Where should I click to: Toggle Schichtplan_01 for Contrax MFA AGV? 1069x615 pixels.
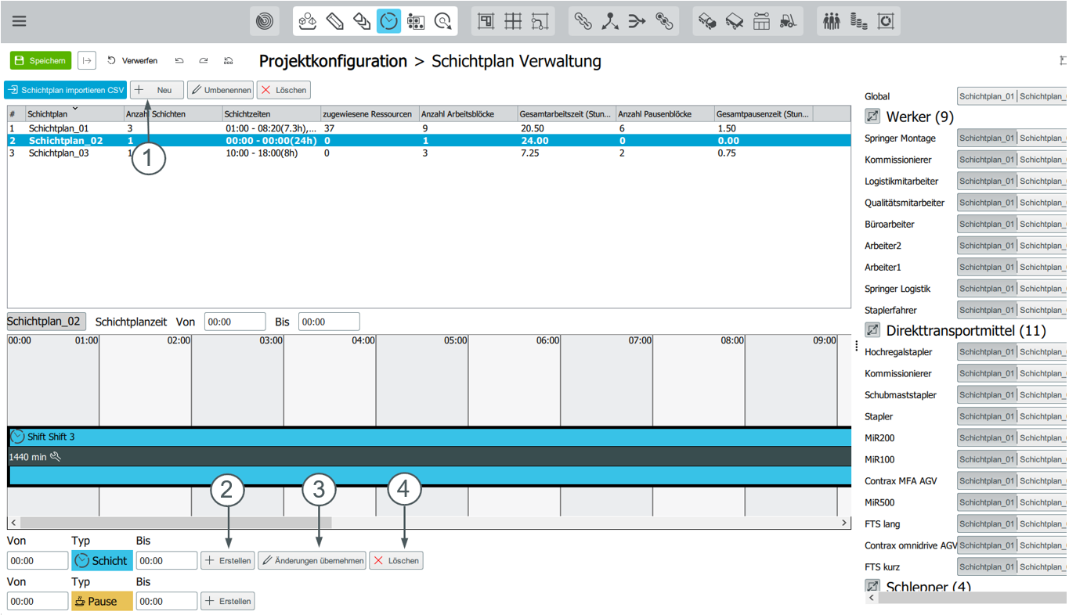tap(987, 480)
